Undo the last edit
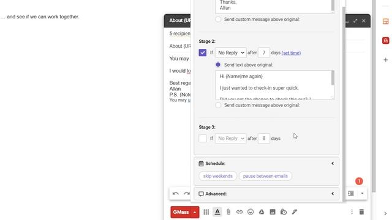This screenshot has height=220, width=392. pos(176,194)
